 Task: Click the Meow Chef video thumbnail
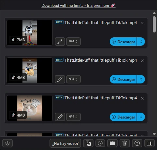pos(30,108)
